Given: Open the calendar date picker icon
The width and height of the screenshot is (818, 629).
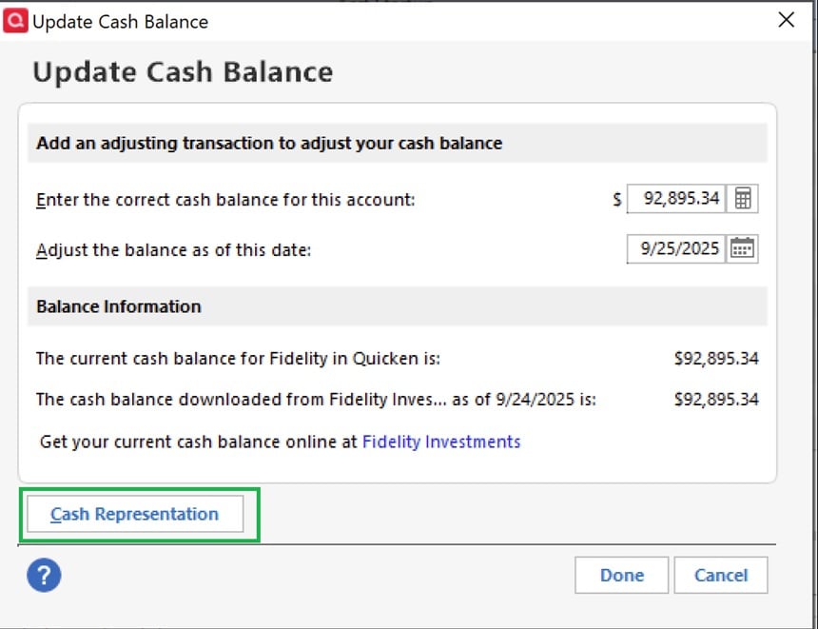Looking at the screenshot, I should 742,248.
